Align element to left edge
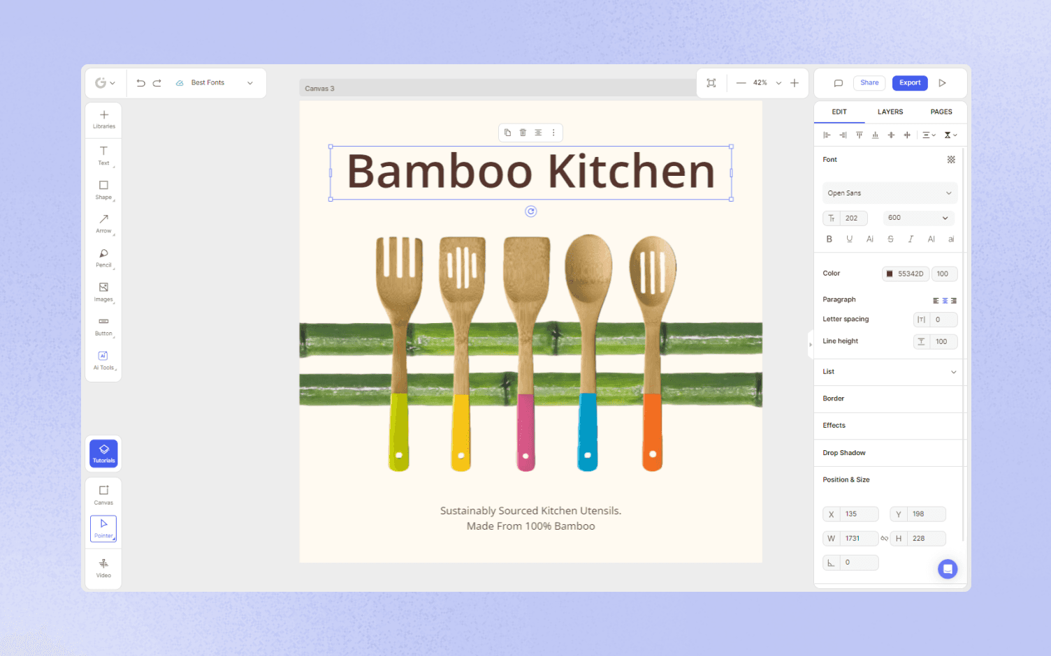This screenshot has width=1051, height=656. 827,135
